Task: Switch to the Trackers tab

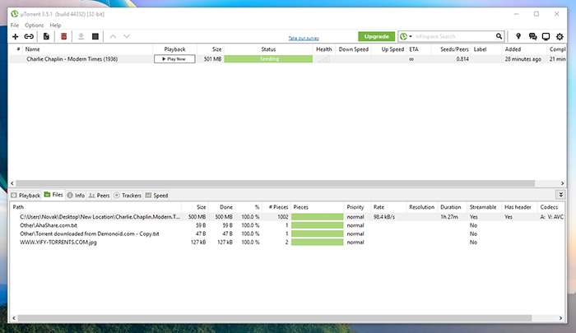Action: 128,196
